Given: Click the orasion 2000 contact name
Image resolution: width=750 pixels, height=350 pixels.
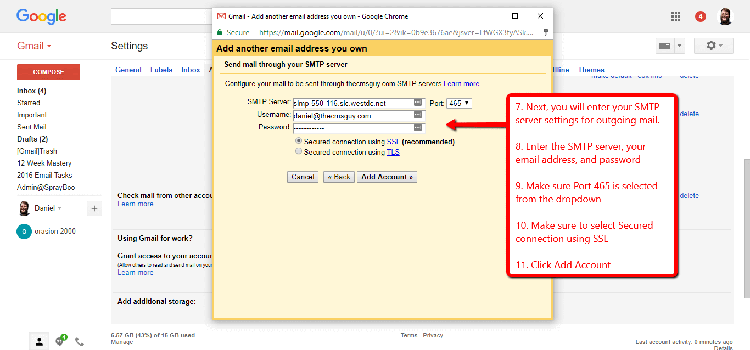Looking at the screenshot, I should [56, 232].
